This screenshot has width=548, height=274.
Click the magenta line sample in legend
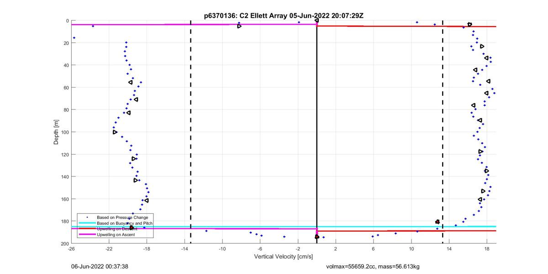[x=87, y=234]
